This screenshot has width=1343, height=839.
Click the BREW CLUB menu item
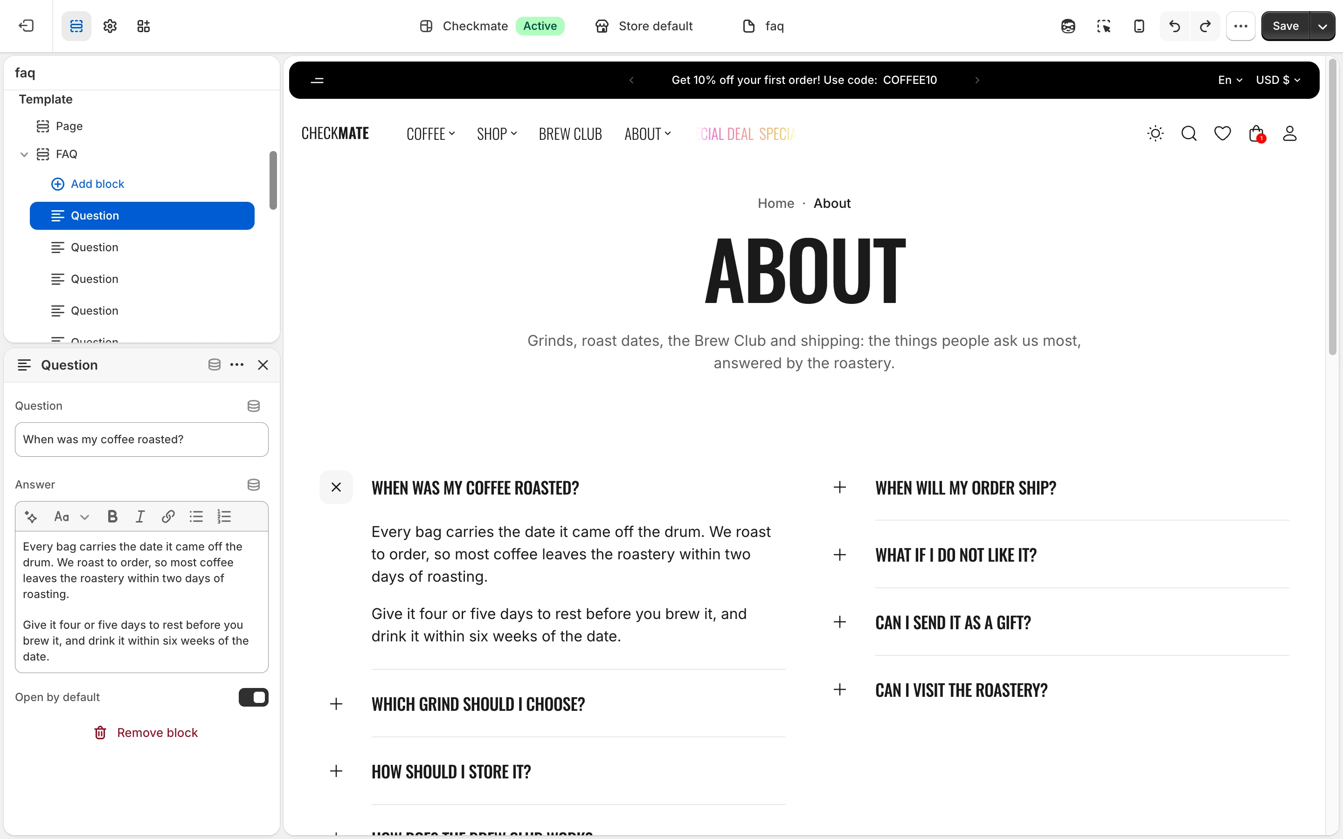(x=570, y=134)
